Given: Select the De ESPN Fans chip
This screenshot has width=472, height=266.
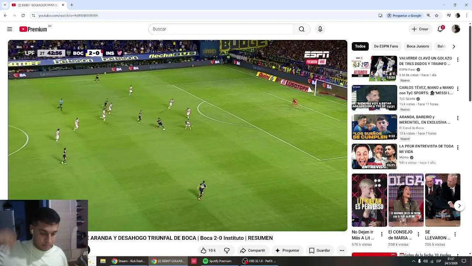Looking at the screenshot, I should (386, 46).
